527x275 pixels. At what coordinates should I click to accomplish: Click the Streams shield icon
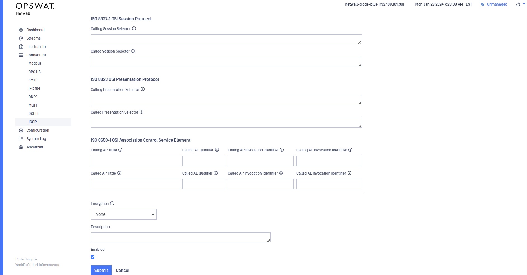click(x=21, y=38)
